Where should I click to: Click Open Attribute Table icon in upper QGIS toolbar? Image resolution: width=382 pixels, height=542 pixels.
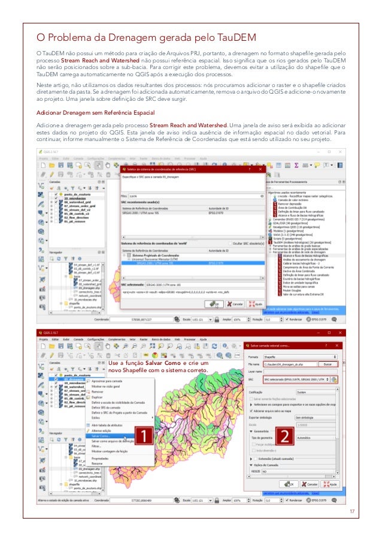point(279,166)
